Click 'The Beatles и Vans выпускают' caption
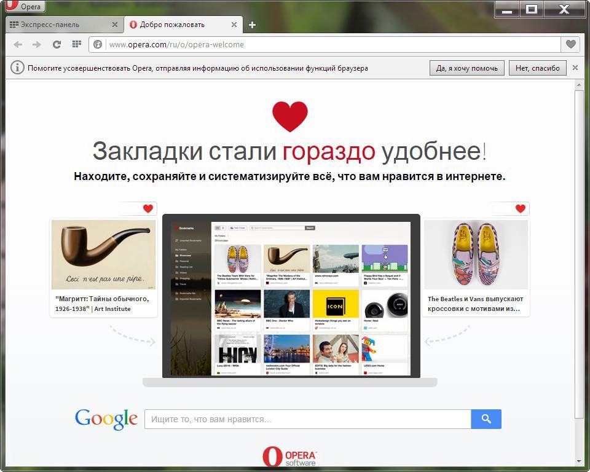 point(475,304)
